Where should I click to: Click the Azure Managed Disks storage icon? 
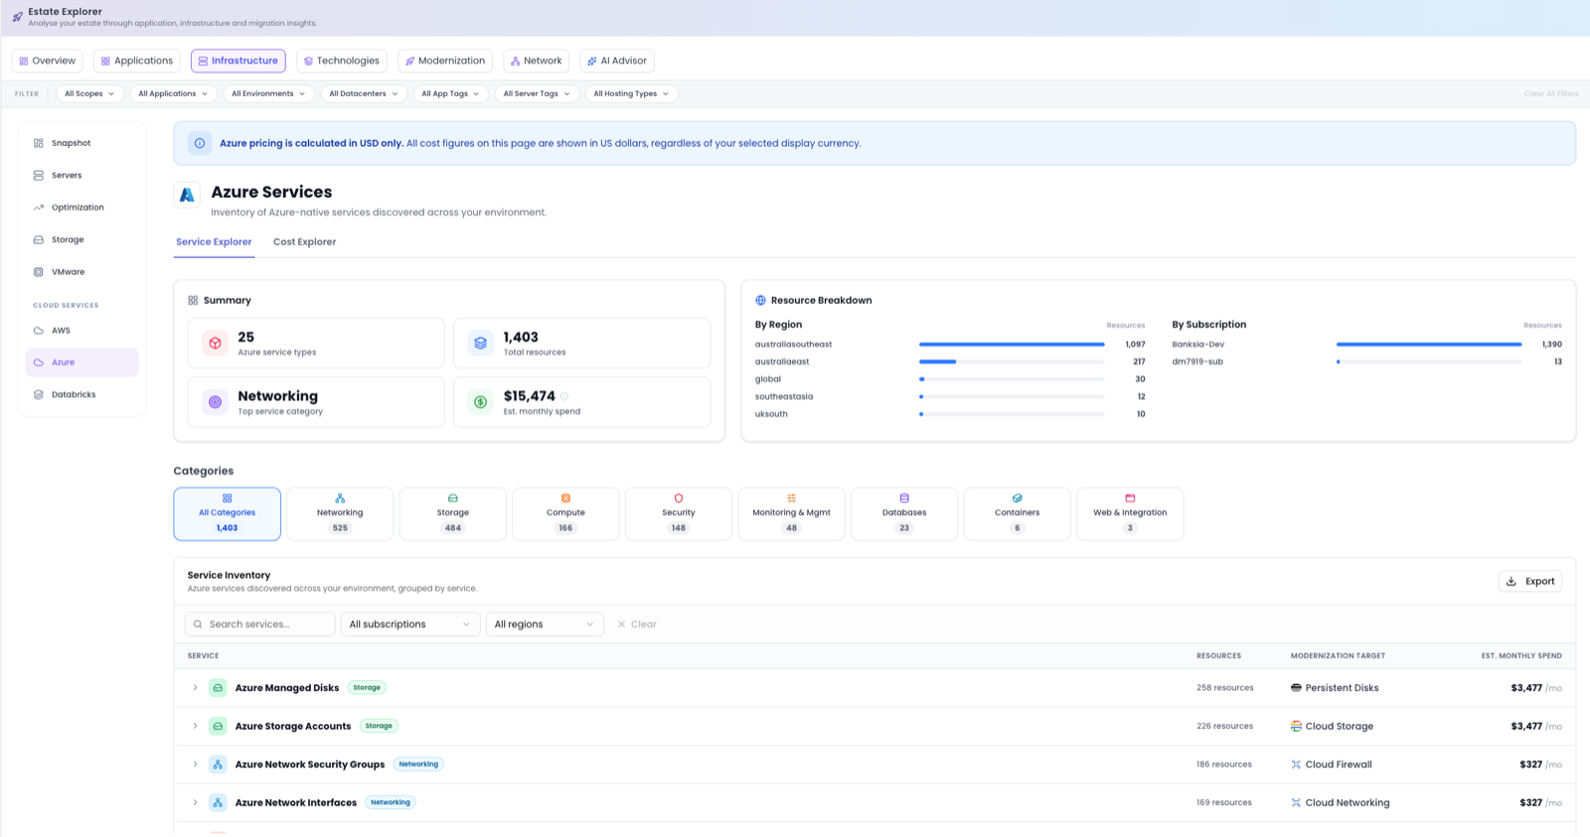[218, 687]
